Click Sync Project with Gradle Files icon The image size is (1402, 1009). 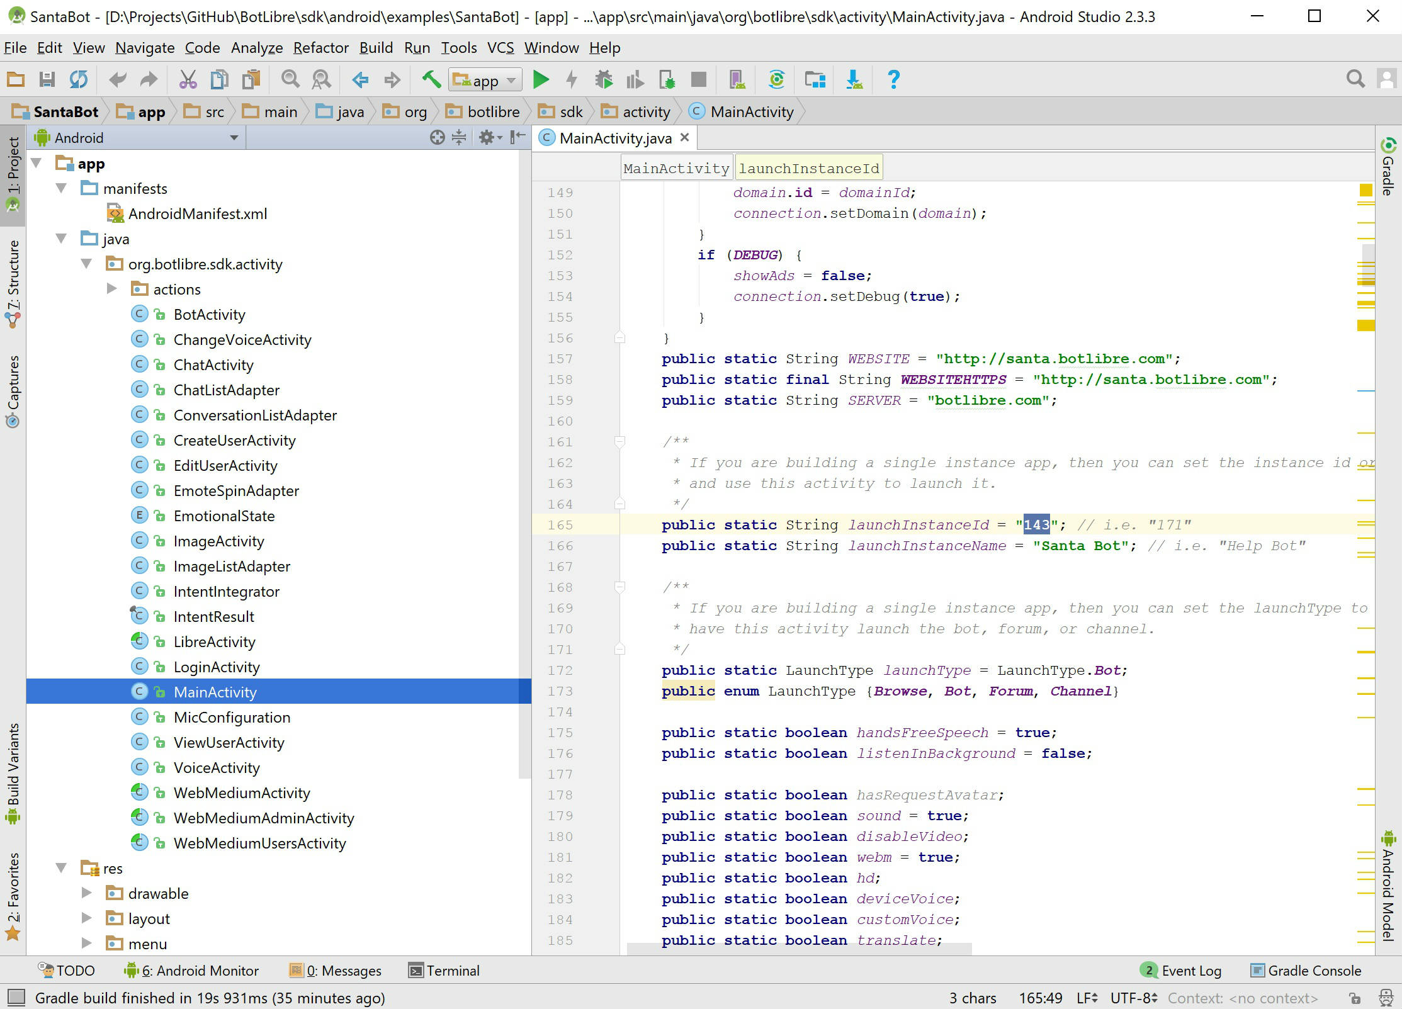coord(777,79)
